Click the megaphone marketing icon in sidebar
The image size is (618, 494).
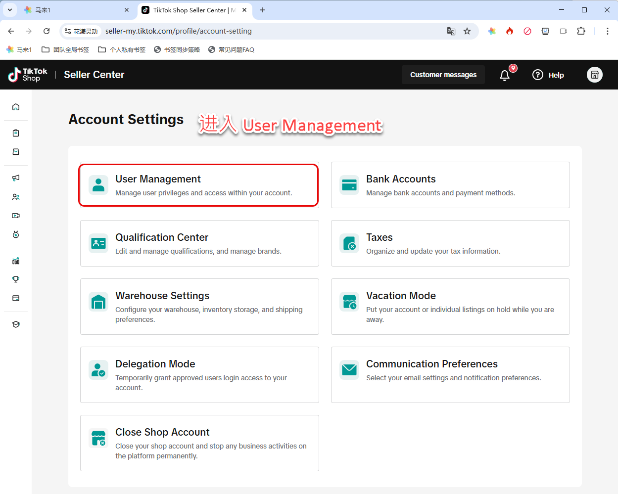click(x=16, y=178)
